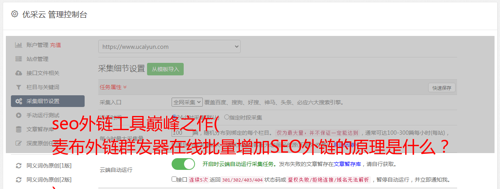
Task: Open the 文章暂存库 link in description
Action: [x=347, y=164]
